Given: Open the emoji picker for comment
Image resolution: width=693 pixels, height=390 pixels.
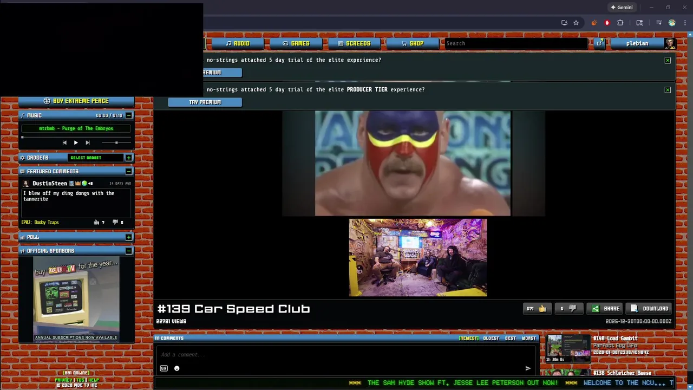Looking at the screenshot, I should point(177,368).
